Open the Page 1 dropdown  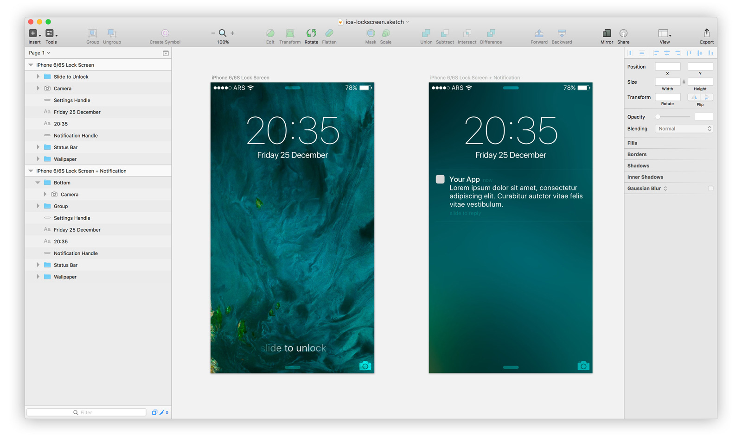pos(39,53)
